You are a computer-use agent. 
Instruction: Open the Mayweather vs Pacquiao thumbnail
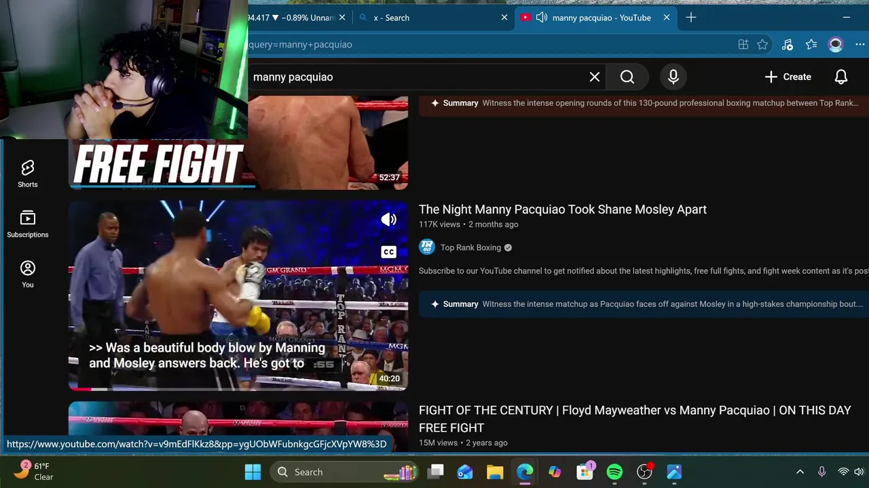coord(238,419)
